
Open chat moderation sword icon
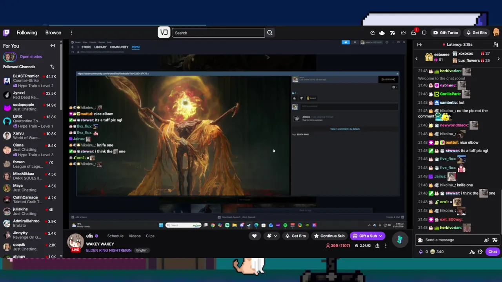click(472, 252)
